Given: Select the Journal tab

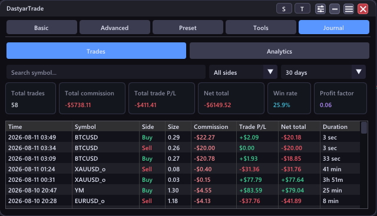Looking at the screenshot, I should (334, 27).
